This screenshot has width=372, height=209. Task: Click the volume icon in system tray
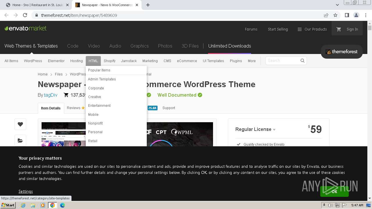pyautogui.click(x=330, y=205)
